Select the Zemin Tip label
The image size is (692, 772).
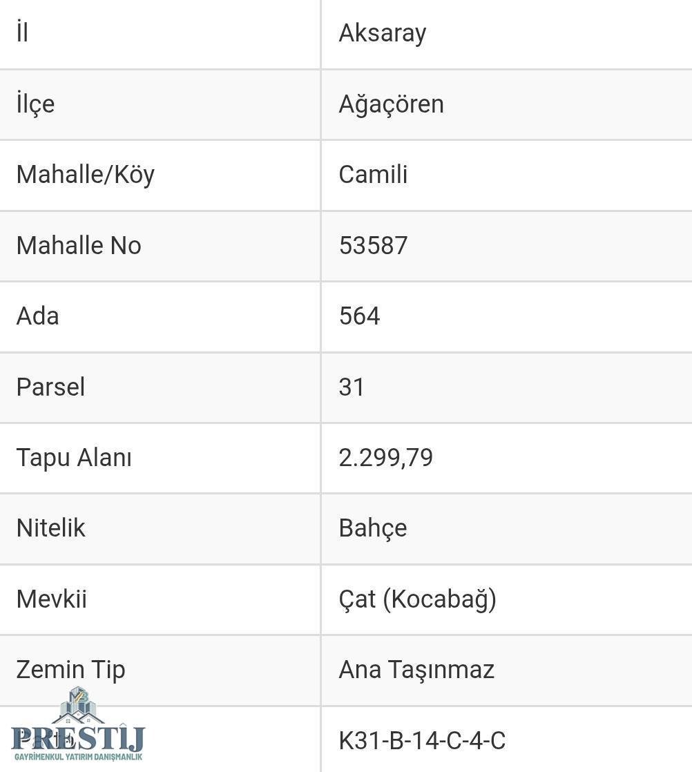[70, 670]
